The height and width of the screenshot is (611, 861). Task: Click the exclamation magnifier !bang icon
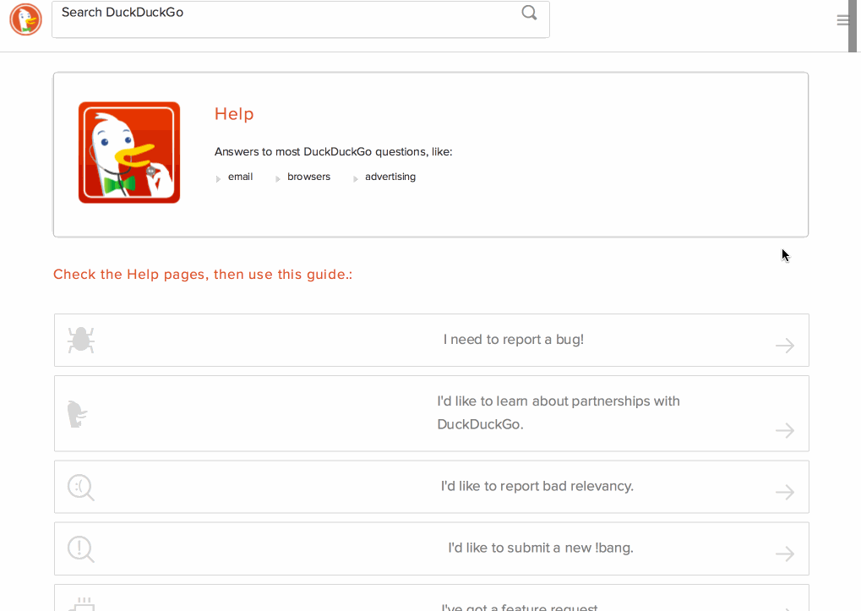[81, 549]
